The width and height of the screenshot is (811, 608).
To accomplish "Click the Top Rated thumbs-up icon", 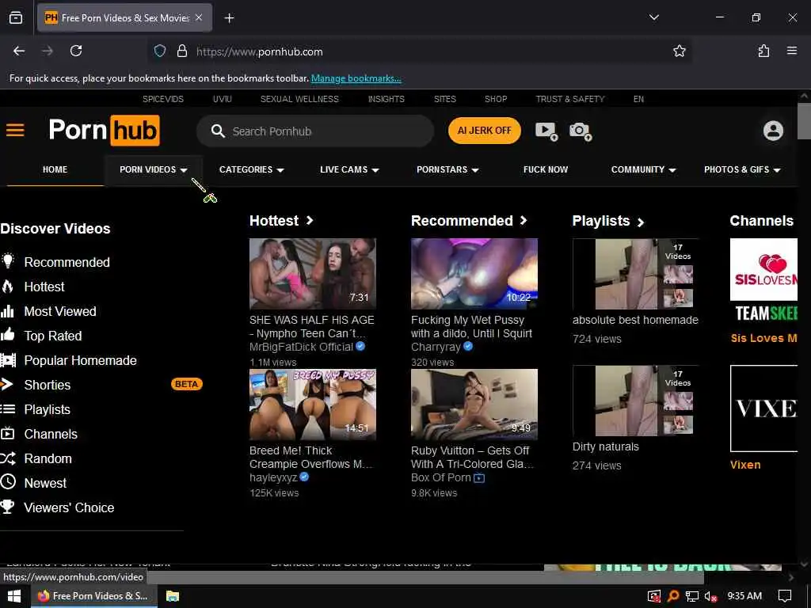I will [7, 335].
